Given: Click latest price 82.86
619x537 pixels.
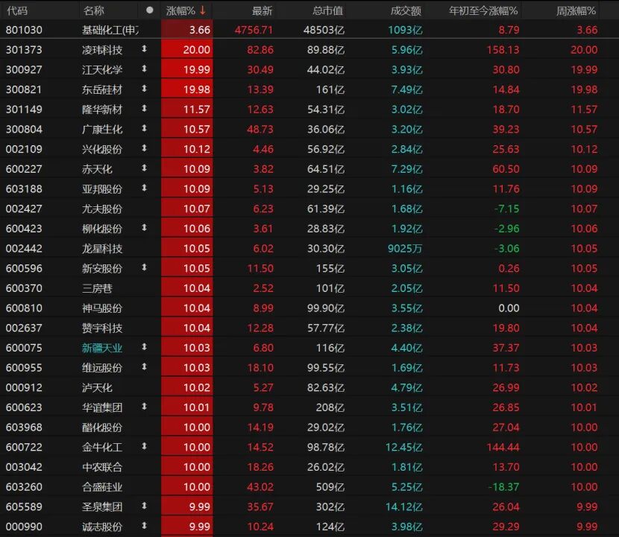Looking at the screenshot, I should (260, 50).
